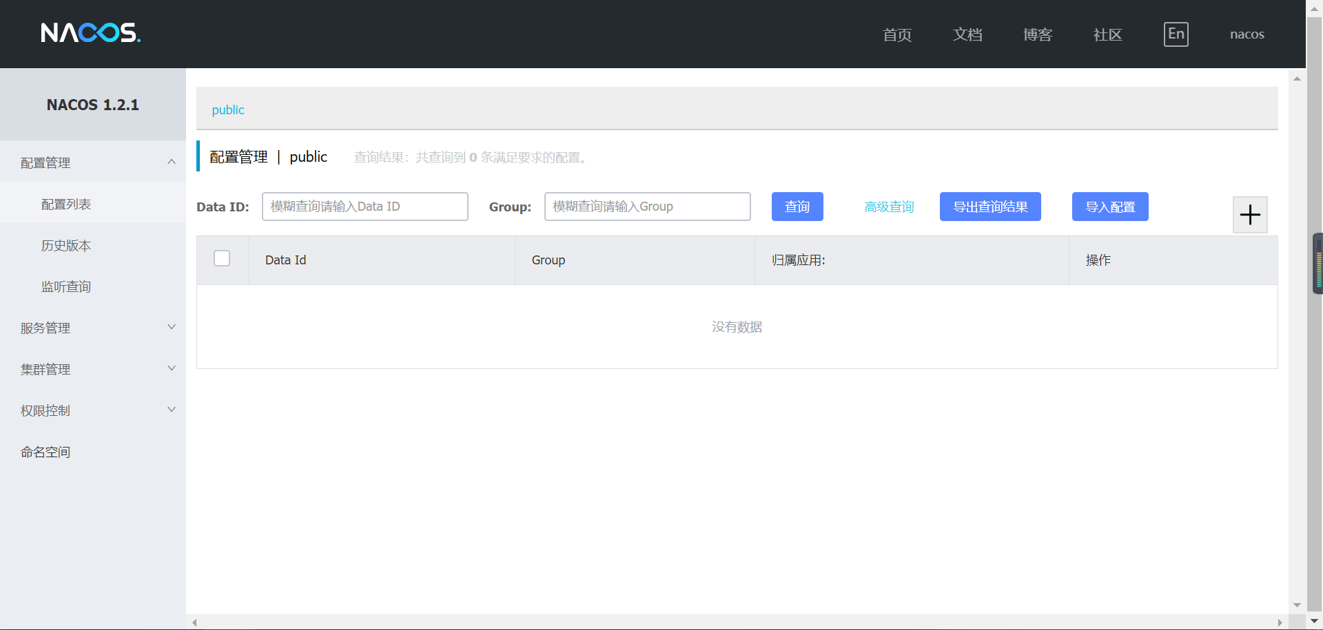
Task: Open the 配置列表 page
Action: coord(66,204)
